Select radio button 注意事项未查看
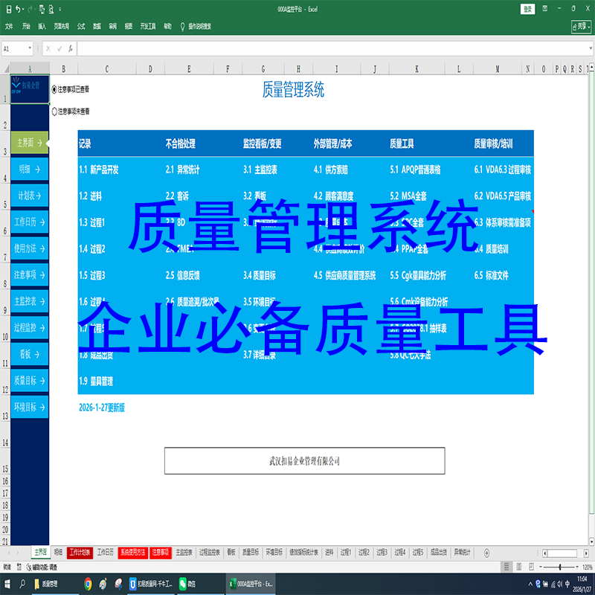Image resolution: width=595 pixels, height=595 pixels. [x=54, y=111]
